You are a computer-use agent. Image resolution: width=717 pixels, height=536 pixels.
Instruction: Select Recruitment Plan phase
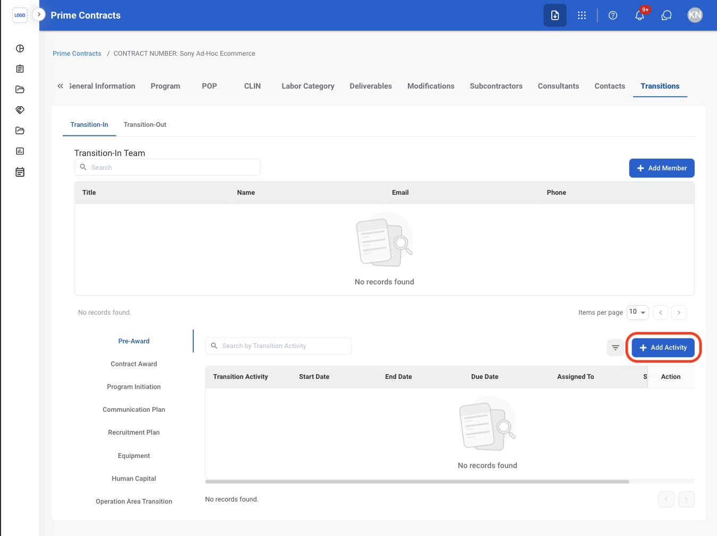click(x=134, y=433)
